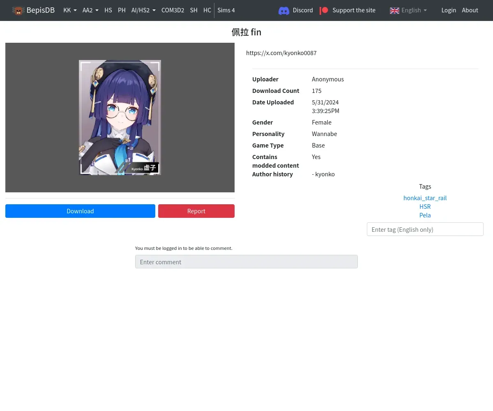493x411 pixels.
Task: Click the Enter tag input field
Action: point(425,229)
